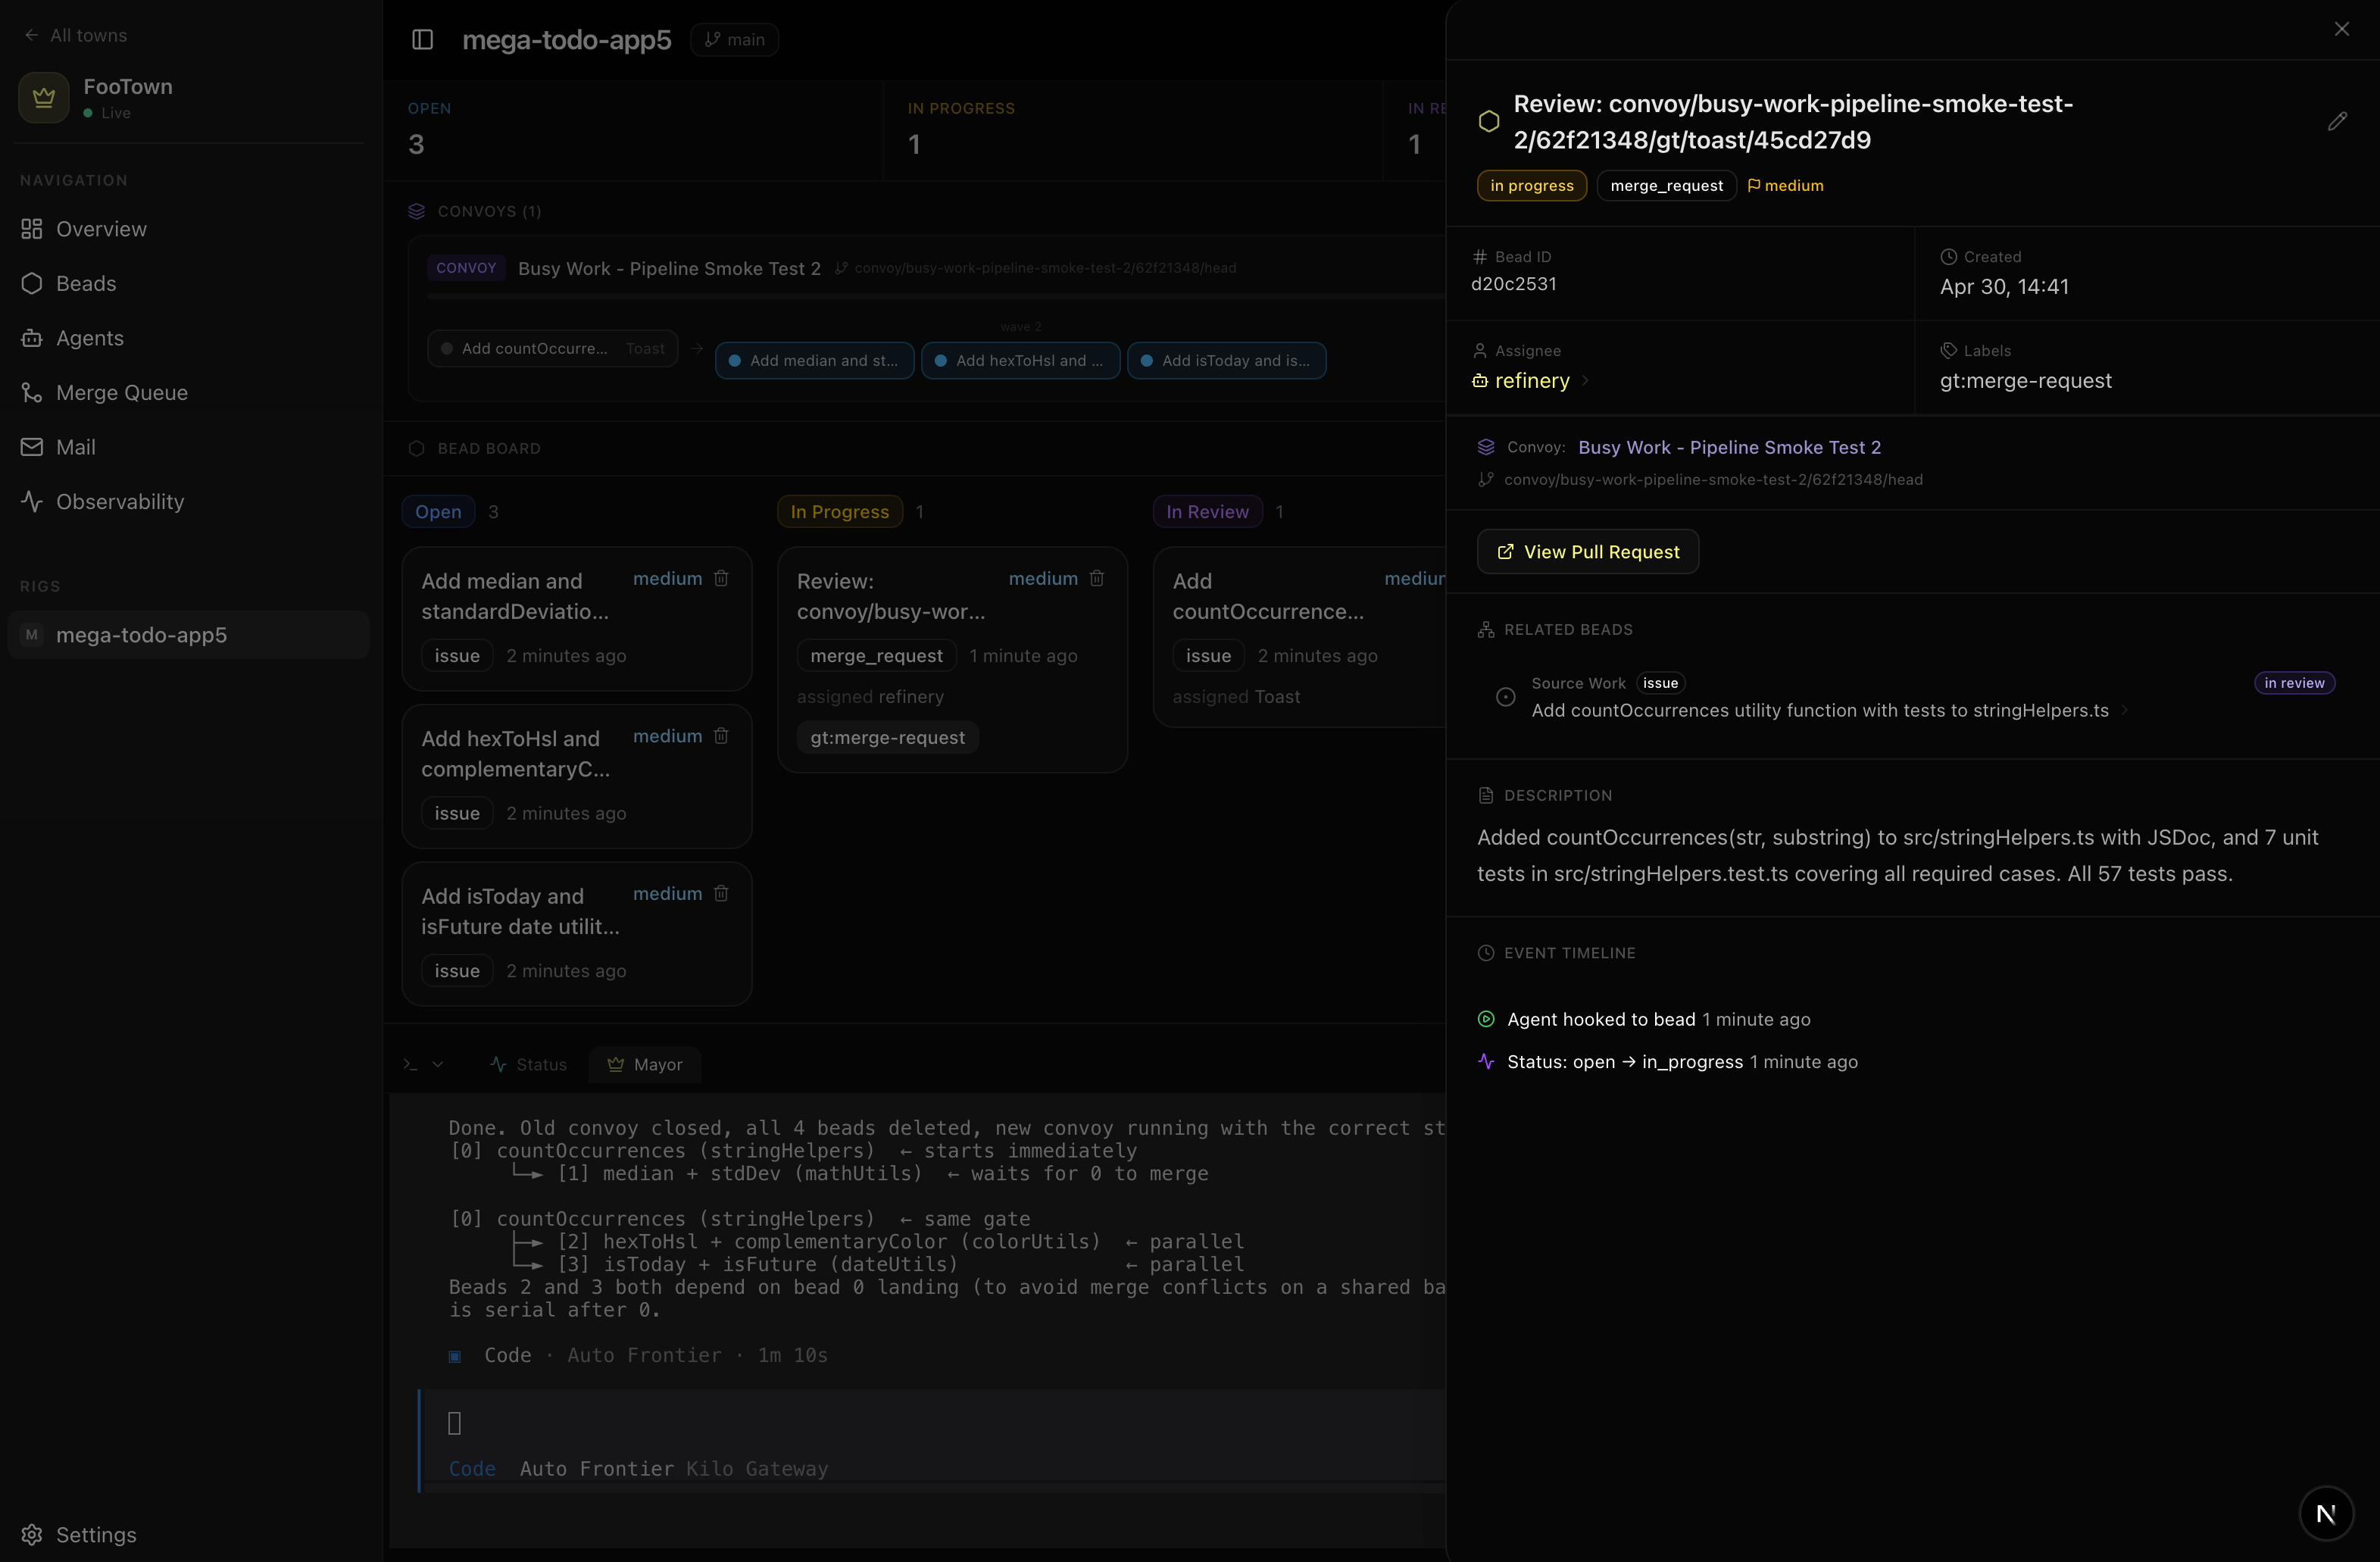The image size is (2380, 1562).
Task: Go back to All towns
Action: point(75,36)
